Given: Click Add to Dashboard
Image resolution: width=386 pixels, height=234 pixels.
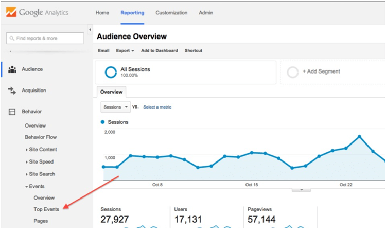Looking at the screenshot, I should click(x=159, y=51).
